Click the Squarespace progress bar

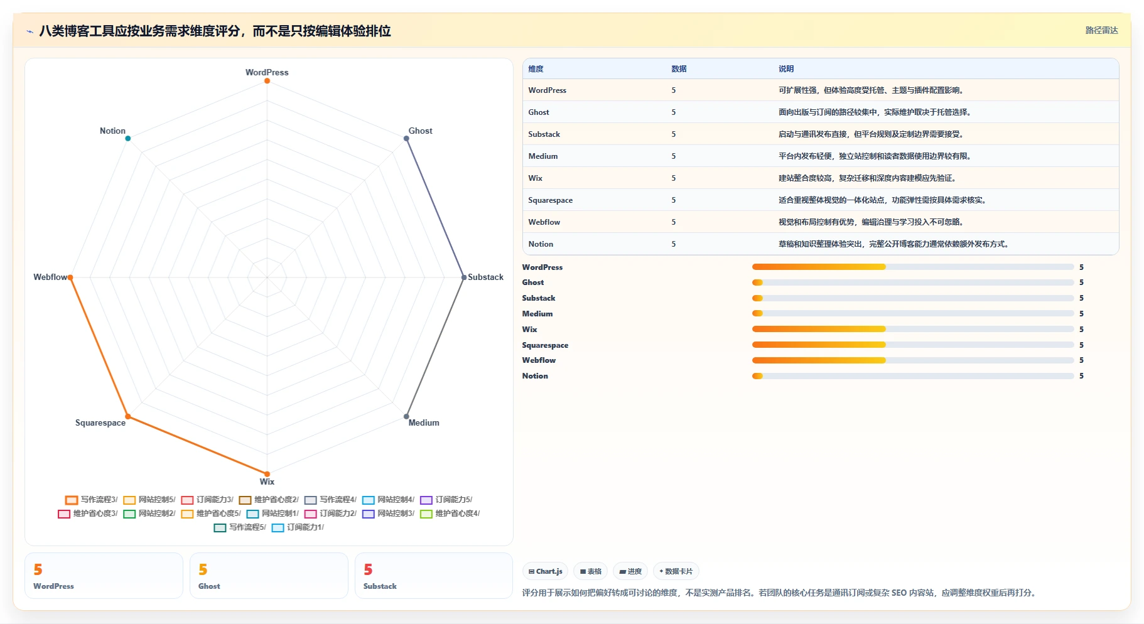click(x=913, y=345)
